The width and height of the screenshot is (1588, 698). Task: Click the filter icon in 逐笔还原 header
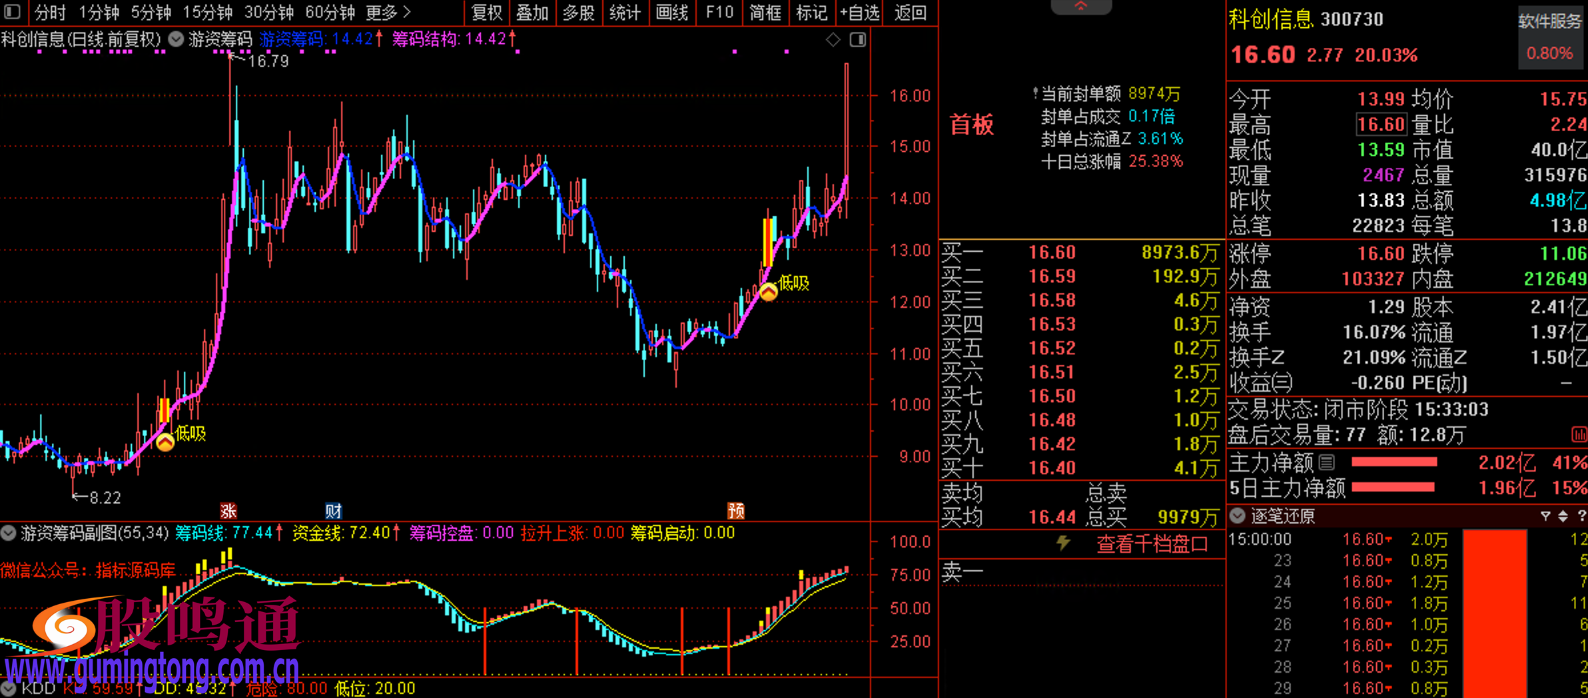tap(1545, 516)
